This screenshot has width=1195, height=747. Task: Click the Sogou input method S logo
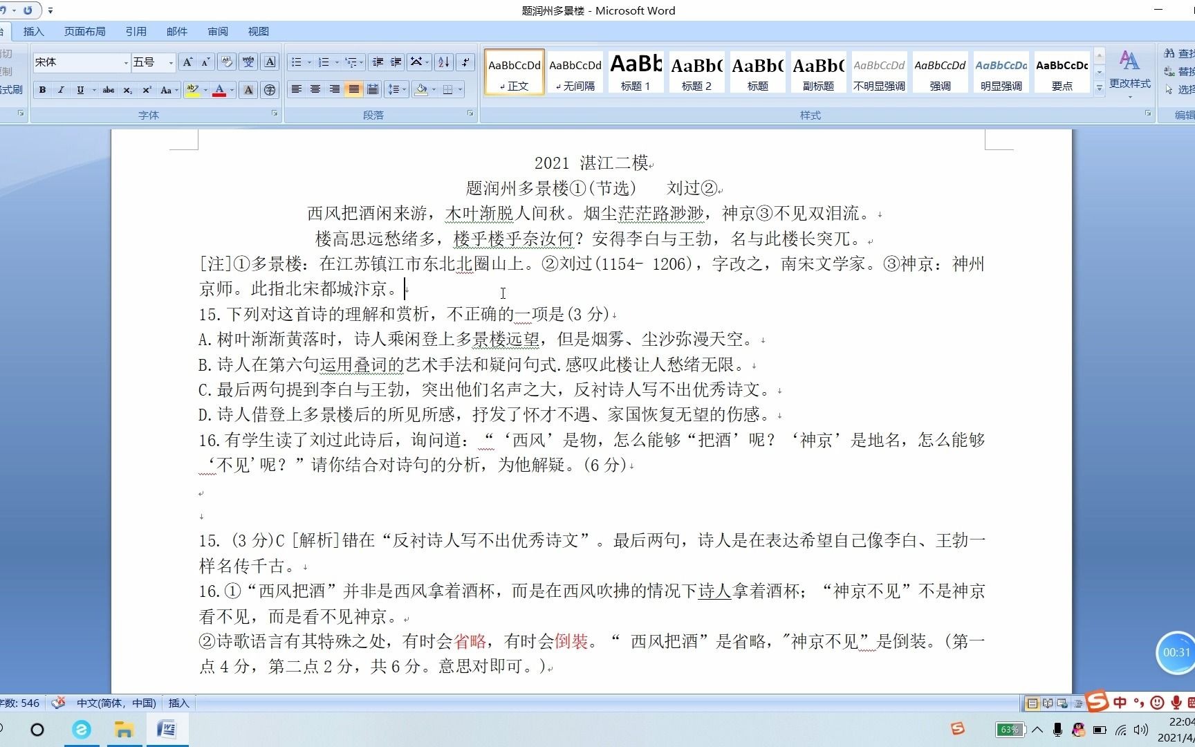tap(1097, 701)
